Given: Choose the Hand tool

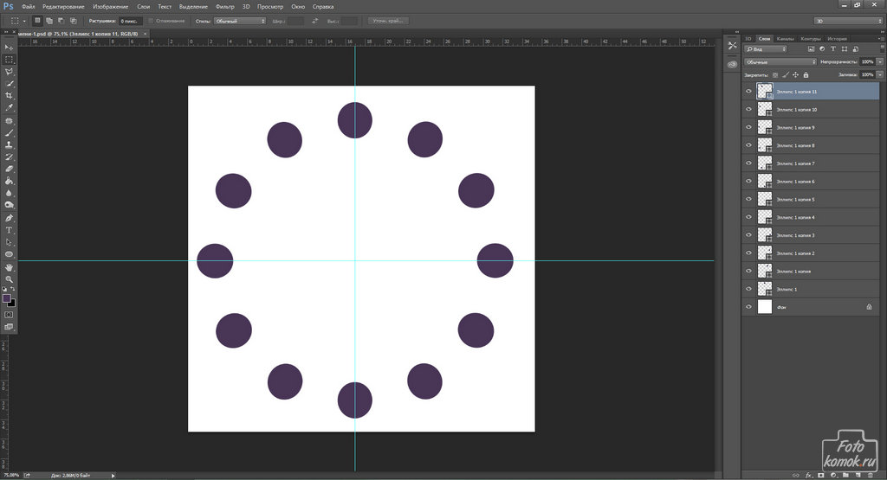Looking at the screenshot, I should click(9, 267).
